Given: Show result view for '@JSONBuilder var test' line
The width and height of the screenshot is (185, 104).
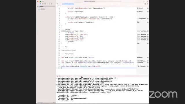Looking at the screenshot, I should (x=148, y=31).
